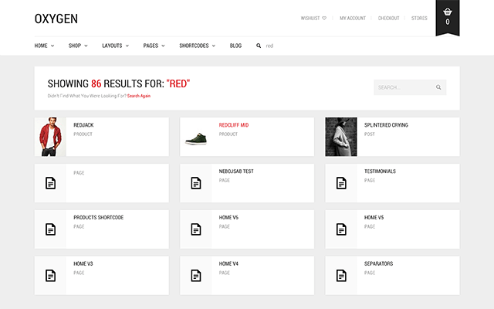Go to the Blog menu item

pyautogui.click(x=235, y=46)
